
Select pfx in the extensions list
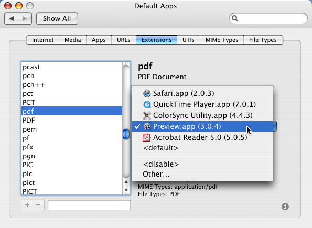72,147
